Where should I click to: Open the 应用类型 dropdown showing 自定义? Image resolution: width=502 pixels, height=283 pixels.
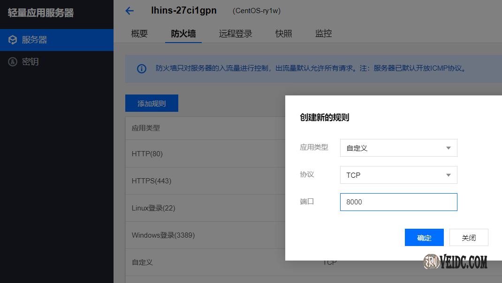398,148
